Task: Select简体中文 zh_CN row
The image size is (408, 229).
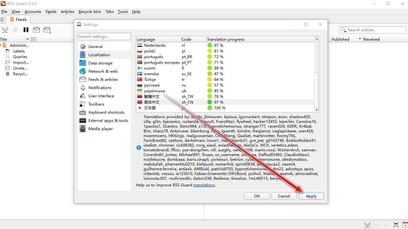Action: click(x=225, y=102)
